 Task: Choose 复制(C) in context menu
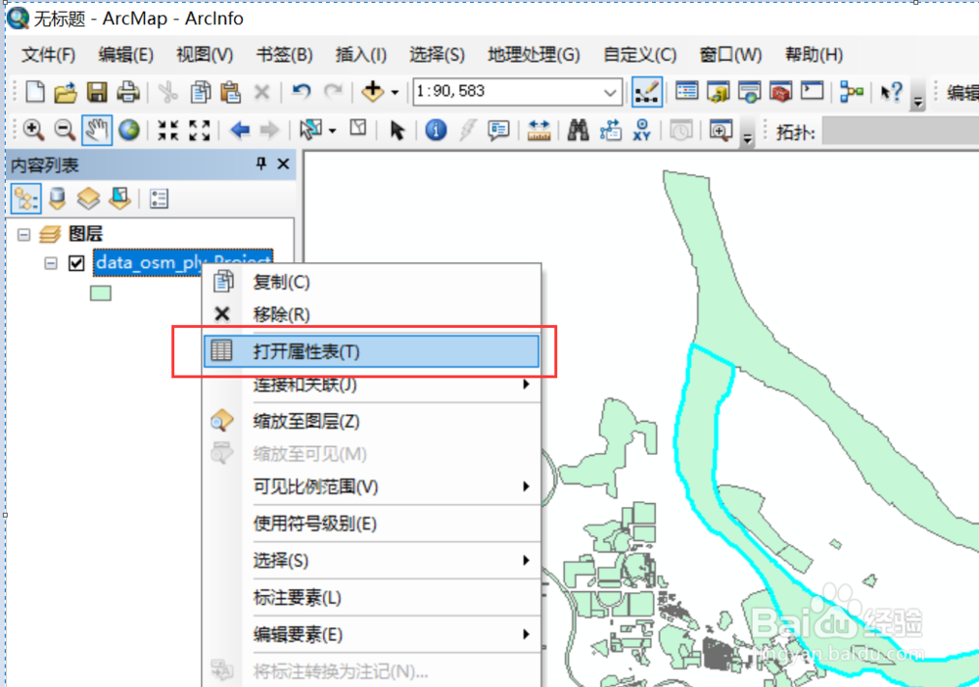(371, 282)
